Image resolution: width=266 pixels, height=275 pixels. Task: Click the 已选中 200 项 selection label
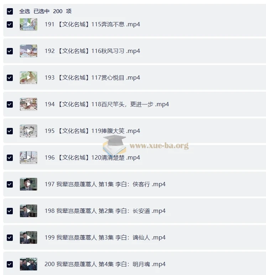pos(52,11)
